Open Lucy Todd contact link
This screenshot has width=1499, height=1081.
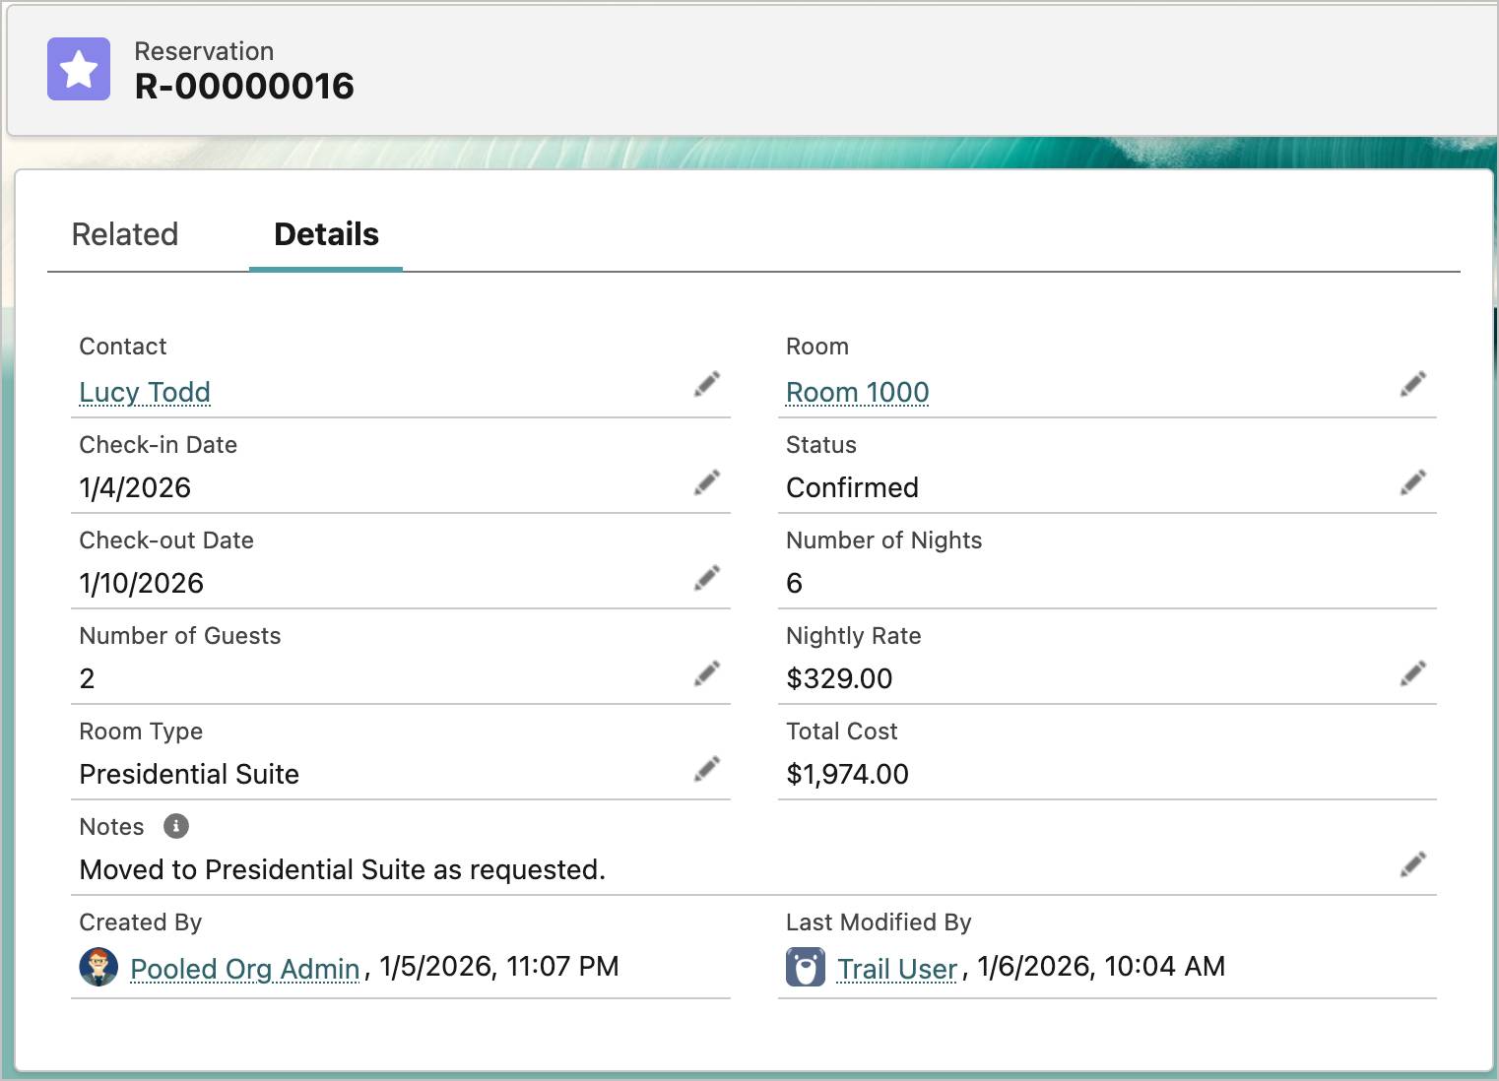pos(145,392)
